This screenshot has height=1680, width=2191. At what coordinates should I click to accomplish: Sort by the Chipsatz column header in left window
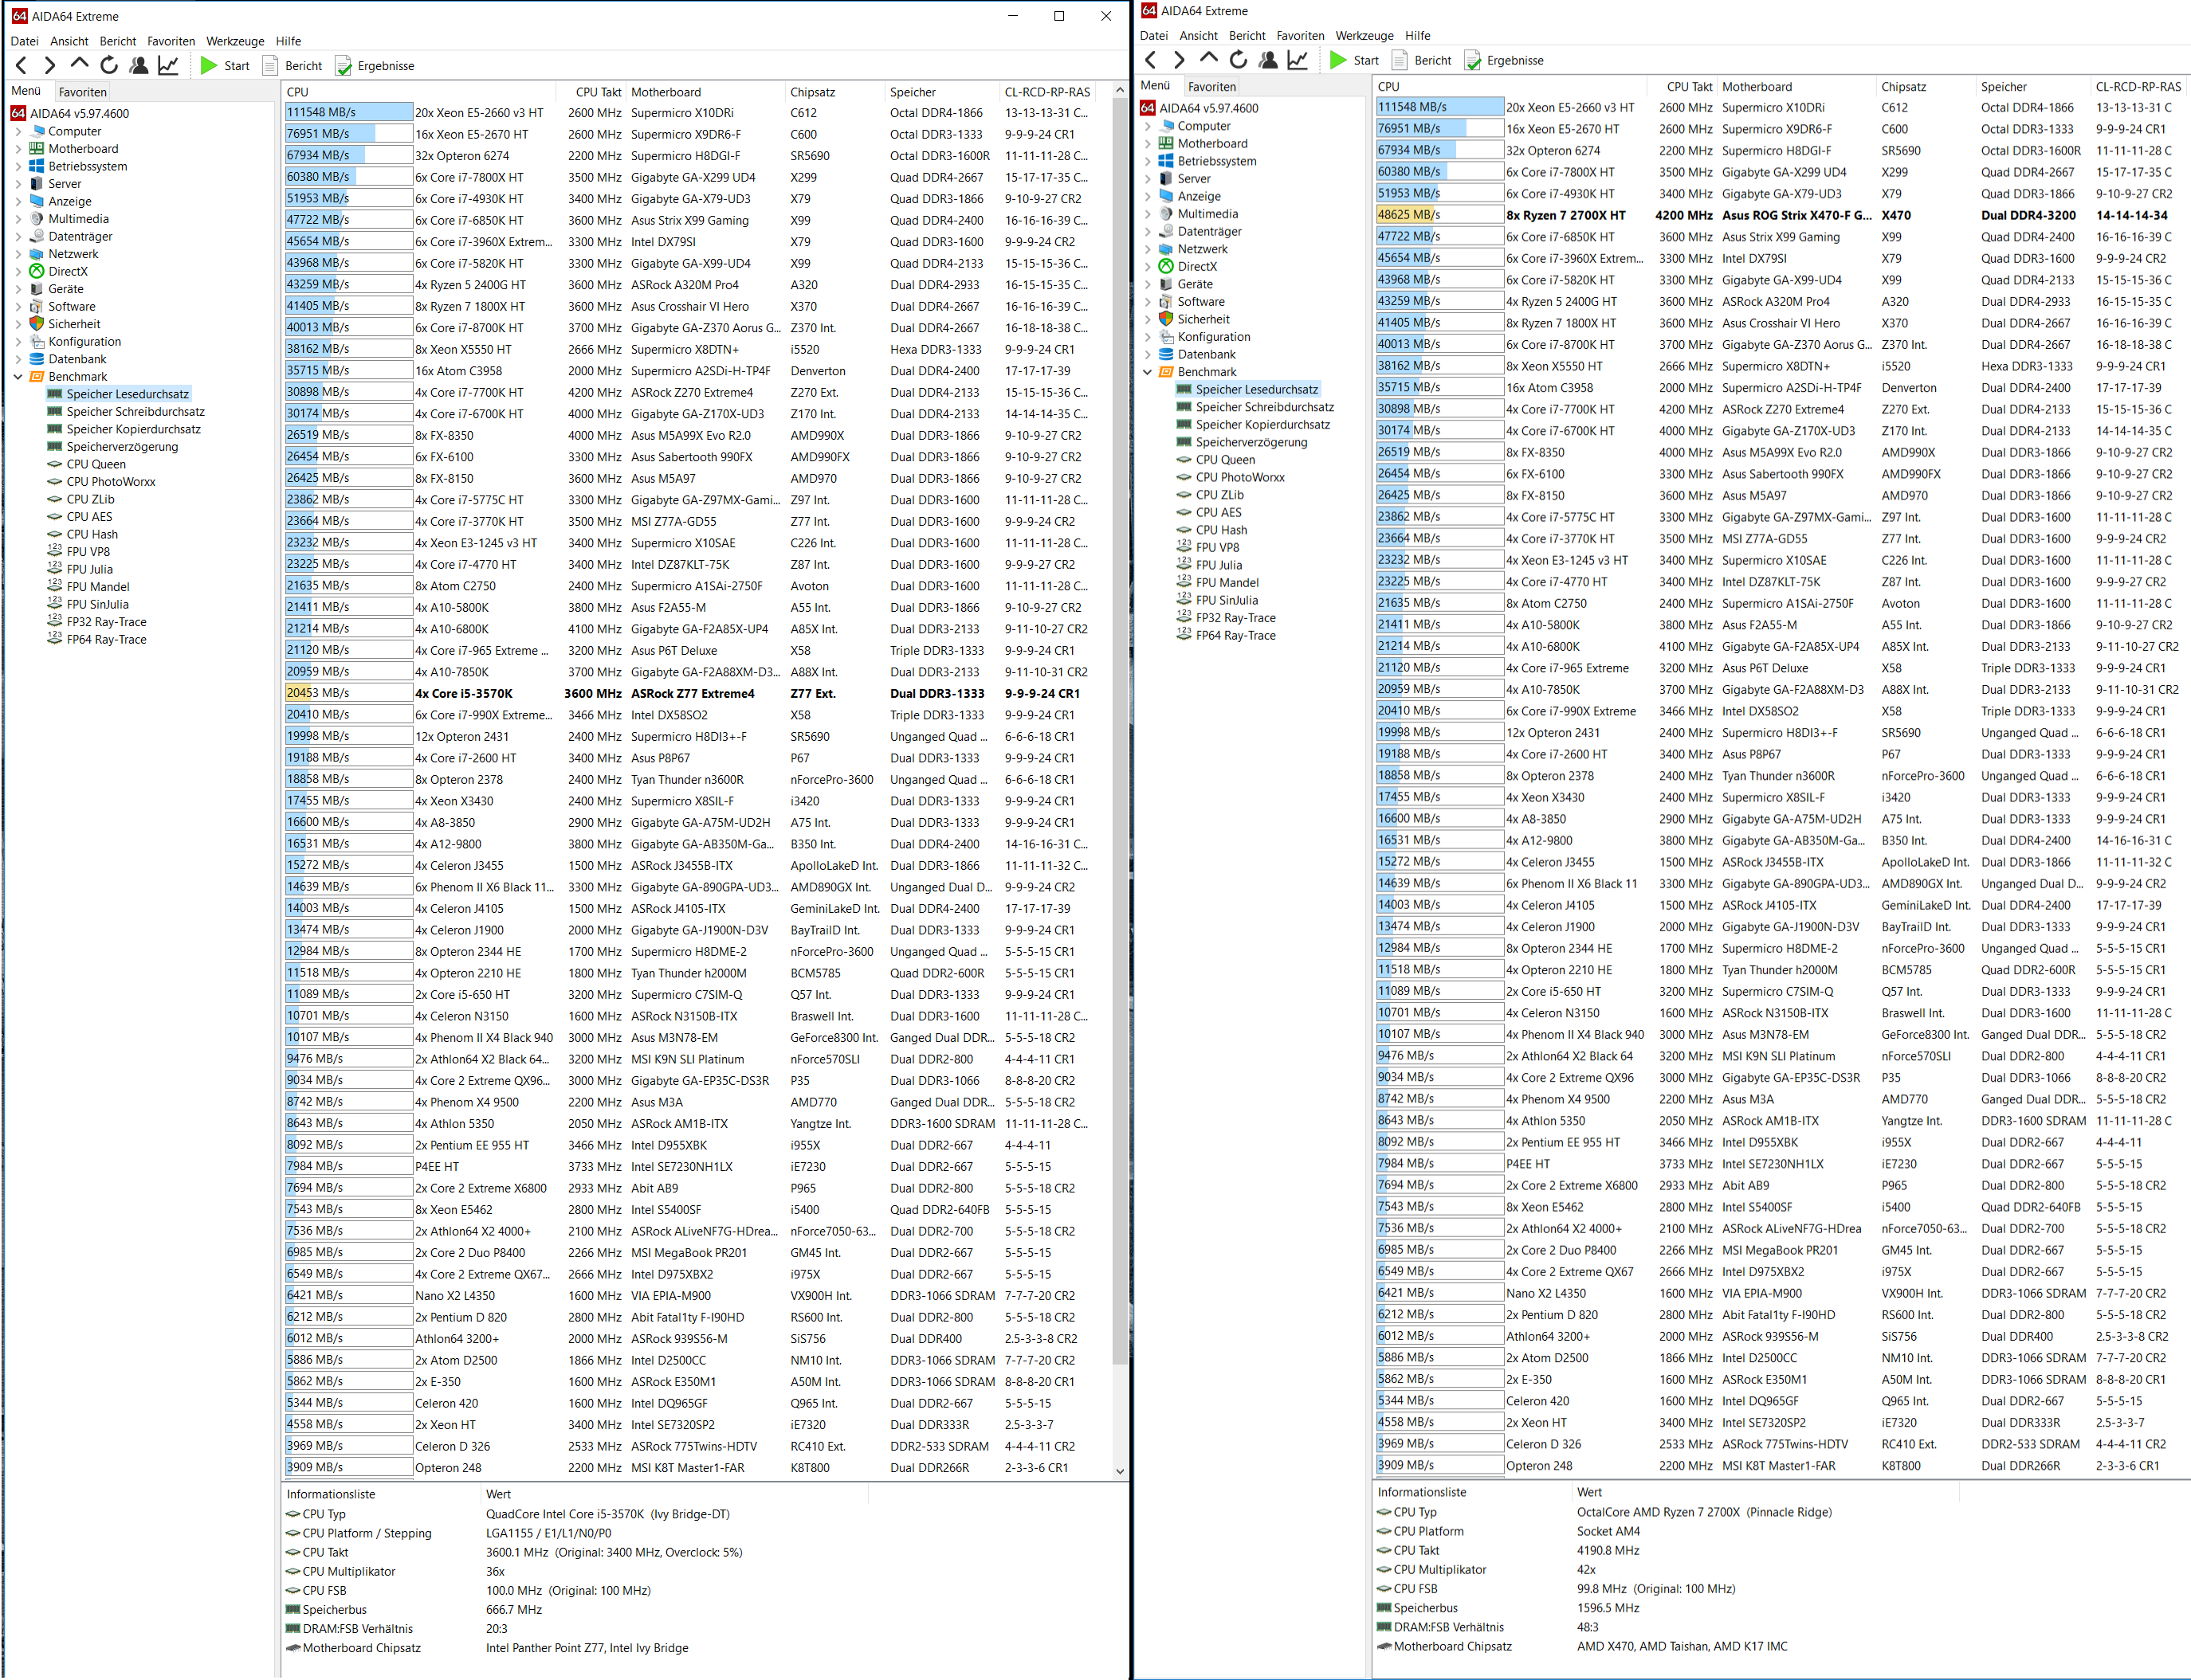(x=812, y=92)
